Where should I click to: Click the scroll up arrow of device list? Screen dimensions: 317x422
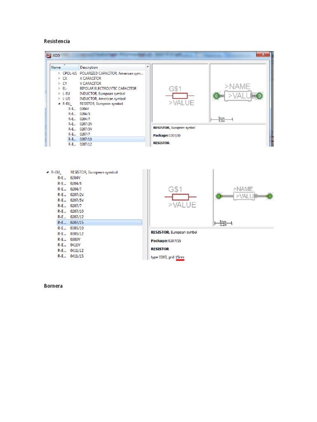pos(148,67)
